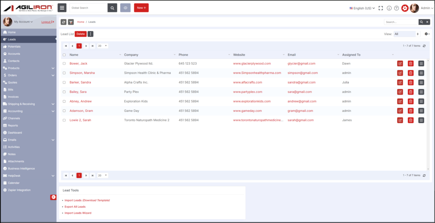Select the Bower, Jack checkbox

(x=64, y=64)
